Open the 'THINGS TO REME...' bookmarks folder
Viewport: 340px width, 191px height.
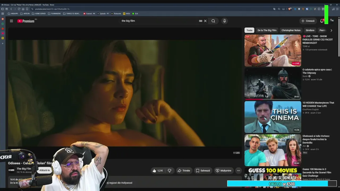pyautogui.click(x=71, y=14)
